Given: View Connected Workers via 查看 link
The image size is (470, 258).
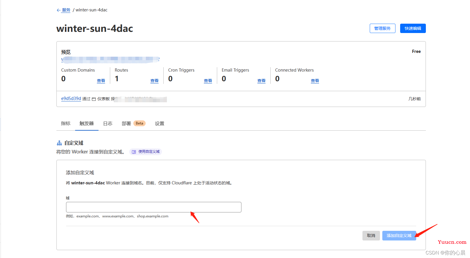Looking at the screenshot, I should pyautogui.click(x=315, y=81).
